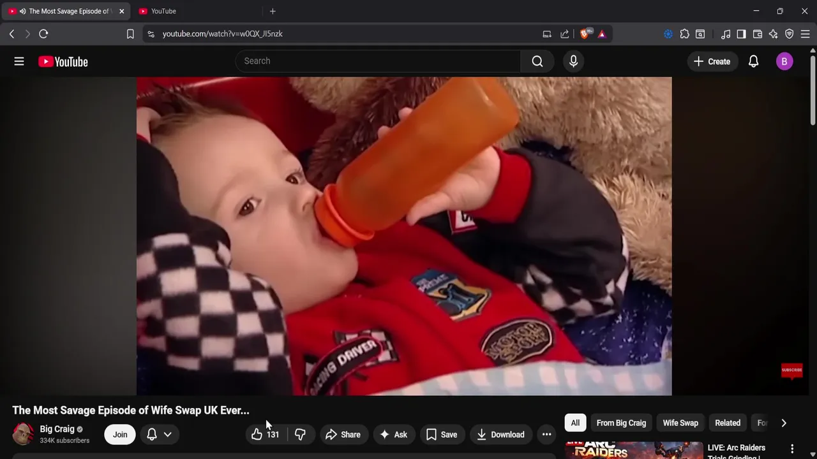The width and height of the screenshot is (817, 459).
Task: Start voice search with microphone icon
Action: (573, 61)
